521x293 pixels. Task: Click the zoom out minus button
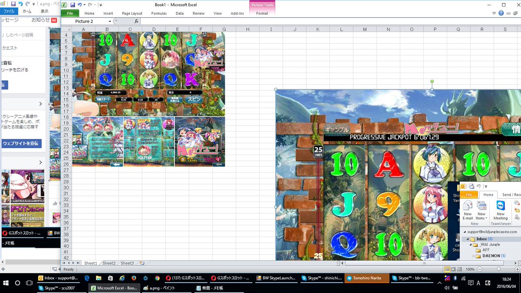pyautogui.click(x=480, y=269)
